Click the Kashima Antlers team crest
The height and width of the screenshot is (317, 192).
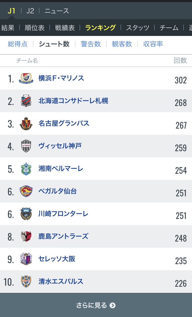point(26,236)
